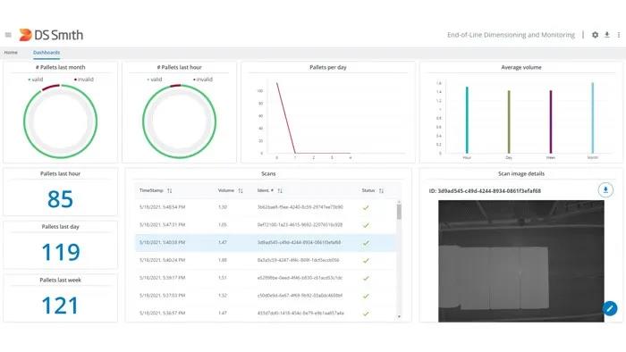Download the scan image
626x352 pixels.
coord(605,189)
